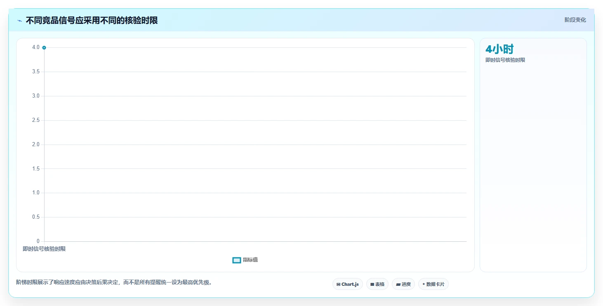Click the y-axis value 0.5

coord(36,217)
